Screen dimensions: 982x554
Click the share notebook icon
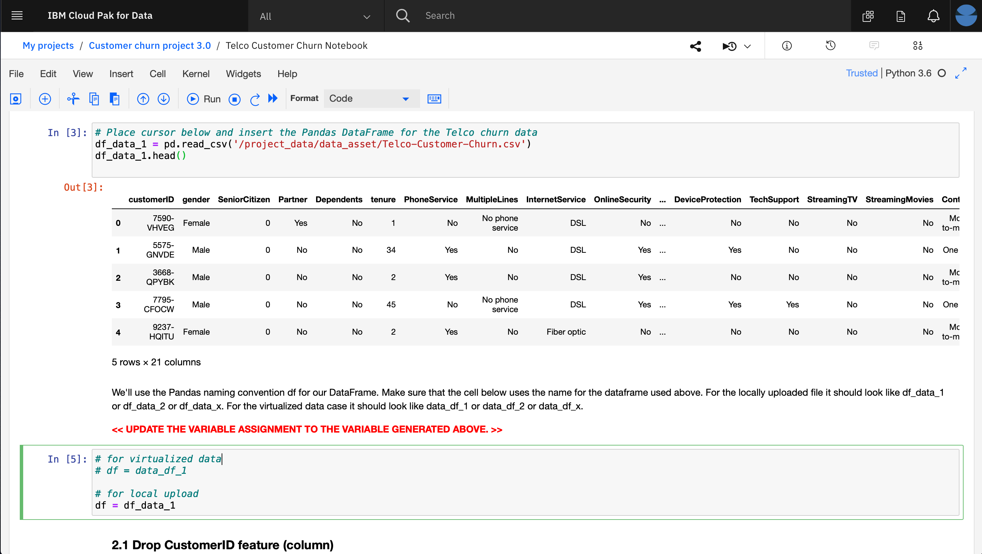pyautogui.click(x=695, y=46)
